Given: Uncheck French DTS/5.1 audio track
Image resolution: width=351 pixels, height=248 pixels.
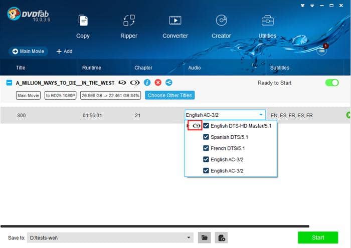Looking at the screenshot, I should [x=206, y=148].
